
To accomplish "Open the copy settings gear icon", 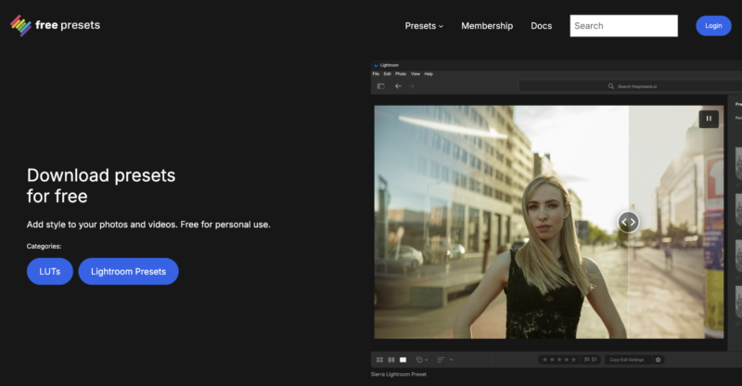I will [658, 360].
